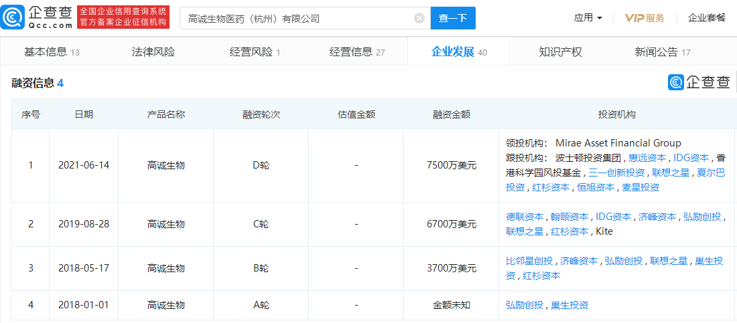Open IDG资本 link in D轮 row
The height and width of the screenshot is (323, 737).
coord(691,158)
